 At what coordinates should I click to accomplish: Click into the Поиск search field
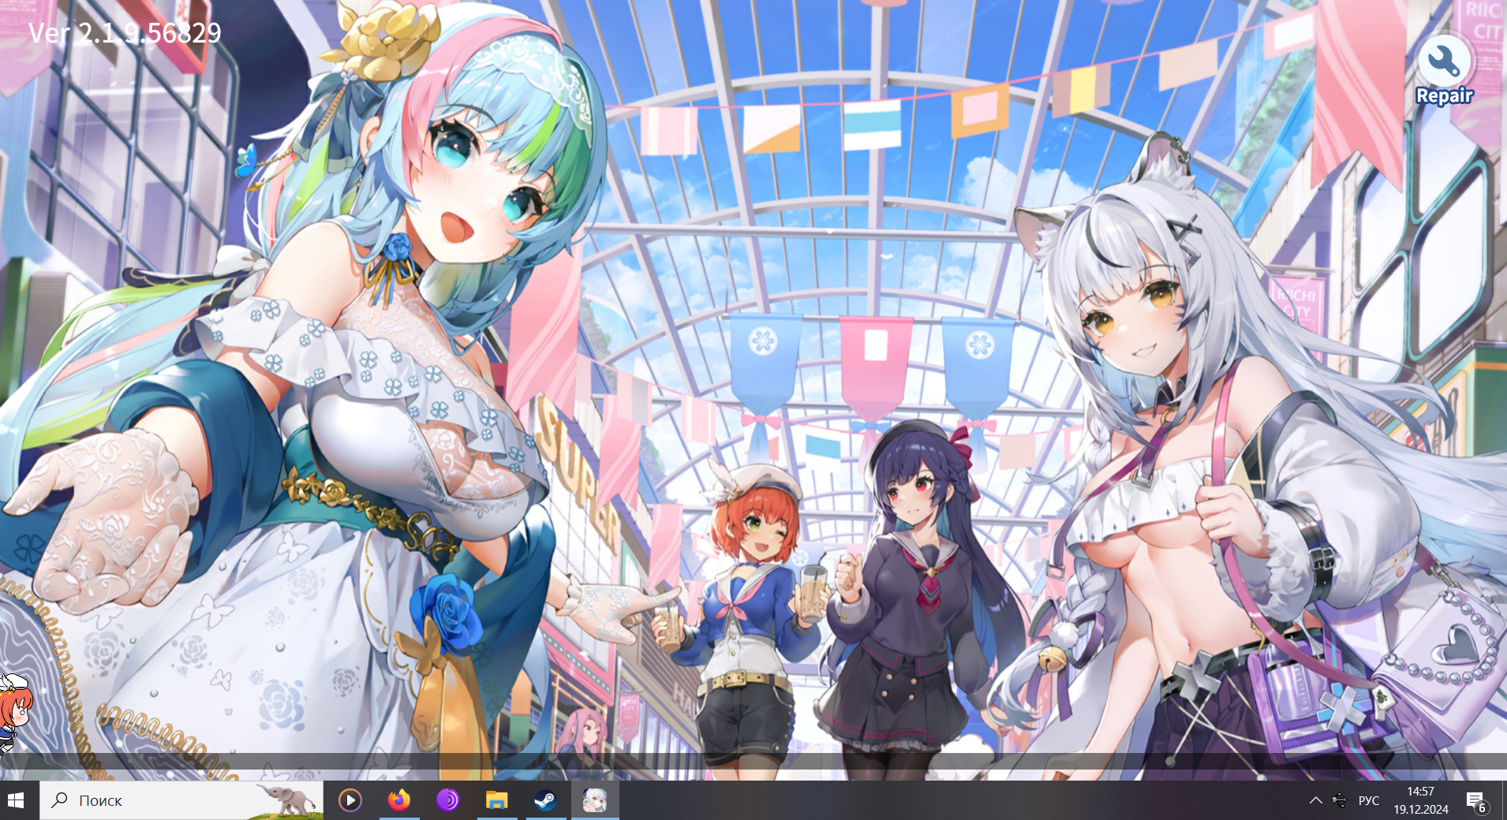click(181, 800)
